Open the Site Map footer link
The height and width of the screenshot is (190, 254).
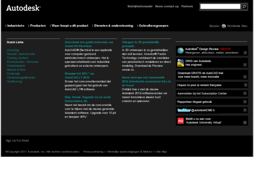point(161,152)
